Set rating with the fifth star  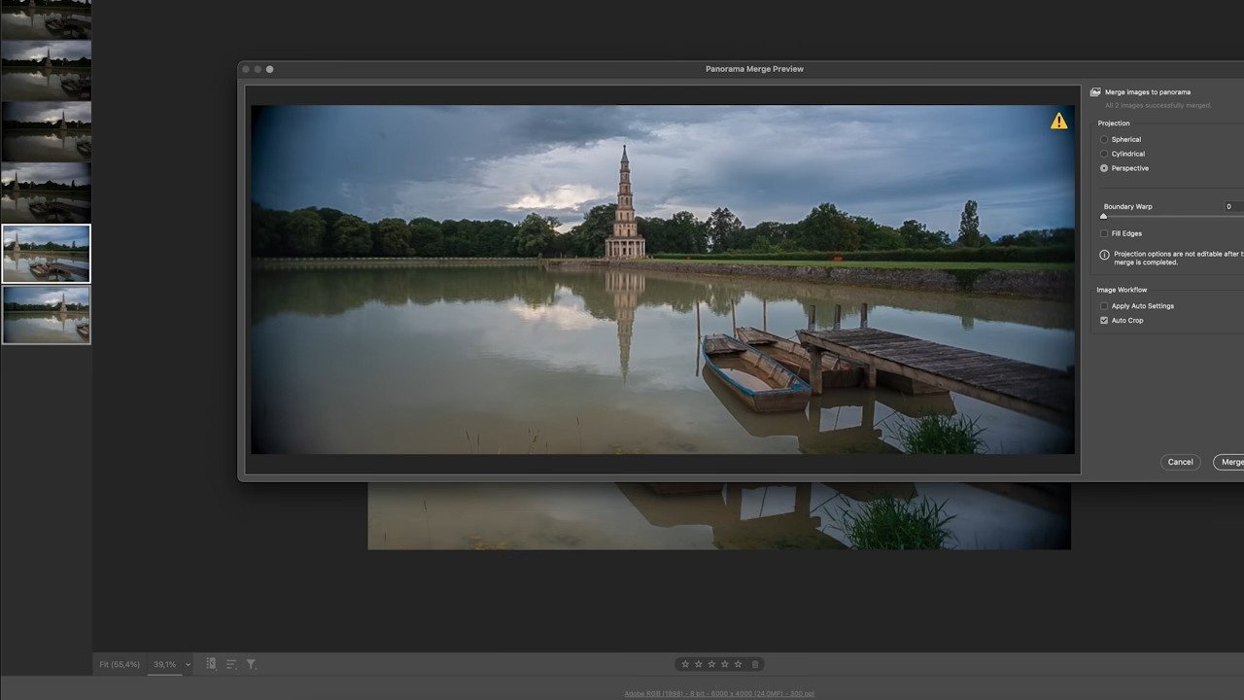point(738,664)
